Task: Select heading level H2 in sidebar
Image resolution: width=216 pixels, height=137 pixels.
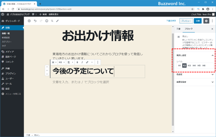Action: (184, 66)
